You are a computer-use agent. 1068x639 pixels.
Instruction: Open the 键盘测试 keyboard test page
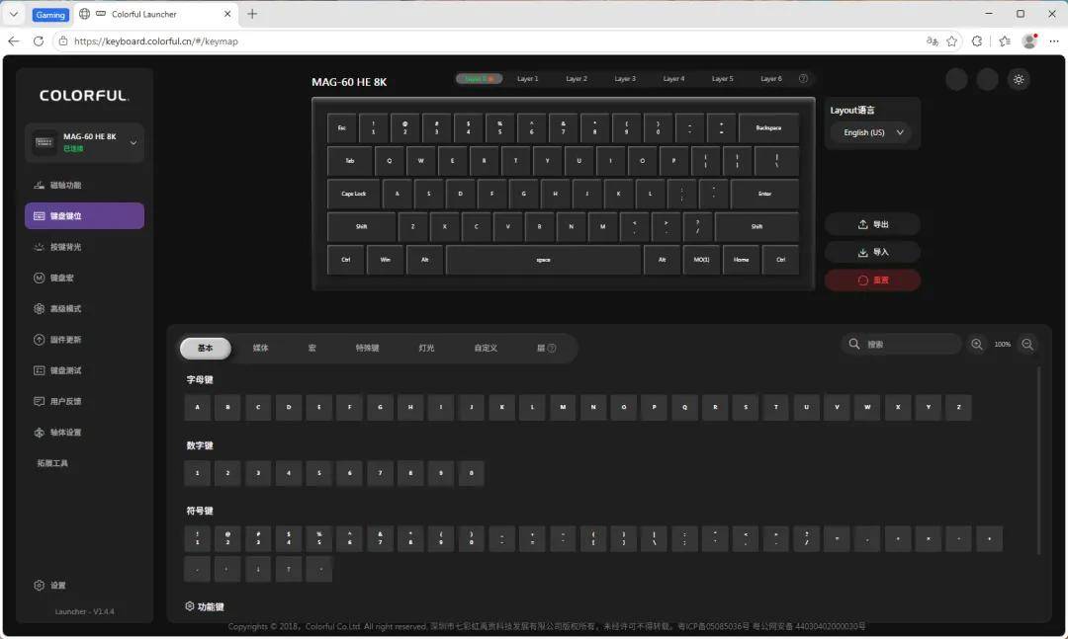pyautogui.click(x=84, y=370)
